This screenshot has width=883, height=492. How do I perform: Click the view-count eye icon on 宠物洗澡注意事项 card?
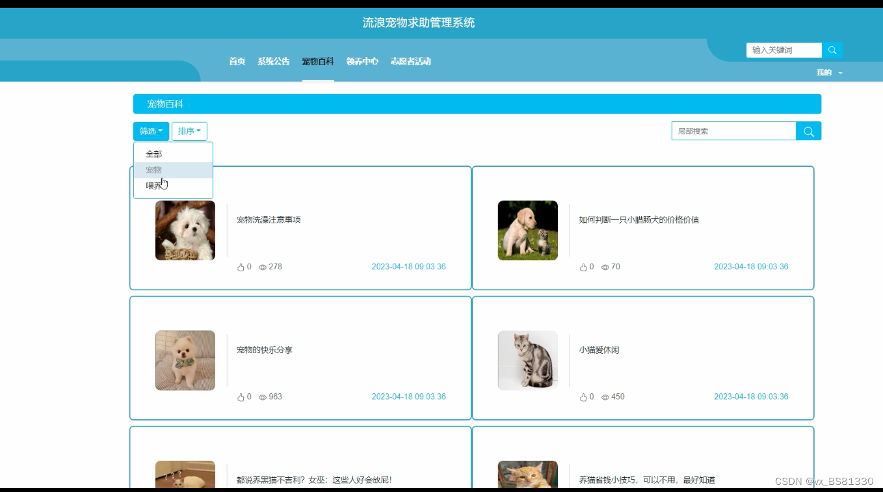pos(263,267)
